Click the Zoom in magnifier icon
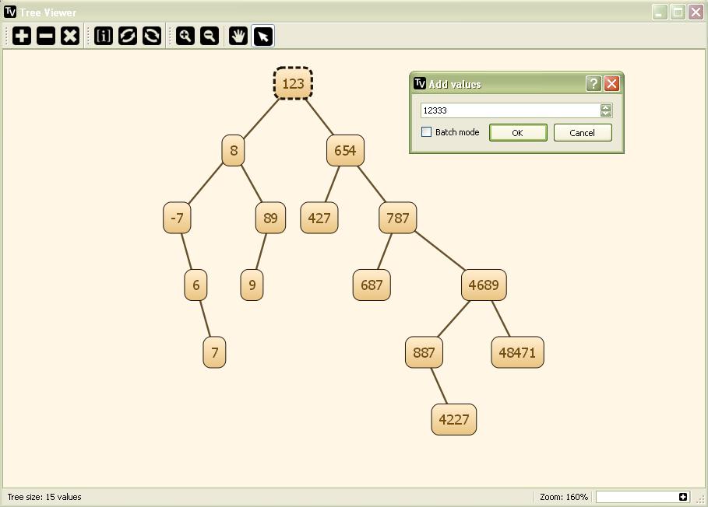Image resolution: width=708 pixels, height=507 pixels. [x=185, y=36]
